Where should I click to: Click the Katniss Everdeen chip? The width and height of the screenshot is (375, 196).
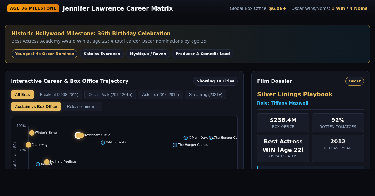click(102, 54)
